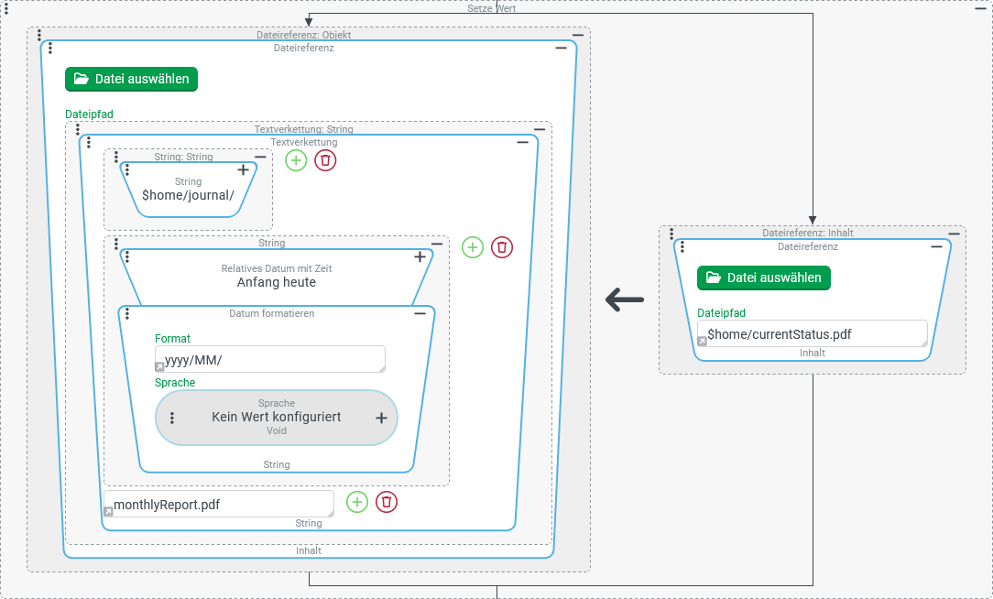Expand the Sprache Kein Wert konfiguriert block
Screen dimensions: 993x599
(x=381, y=418)
